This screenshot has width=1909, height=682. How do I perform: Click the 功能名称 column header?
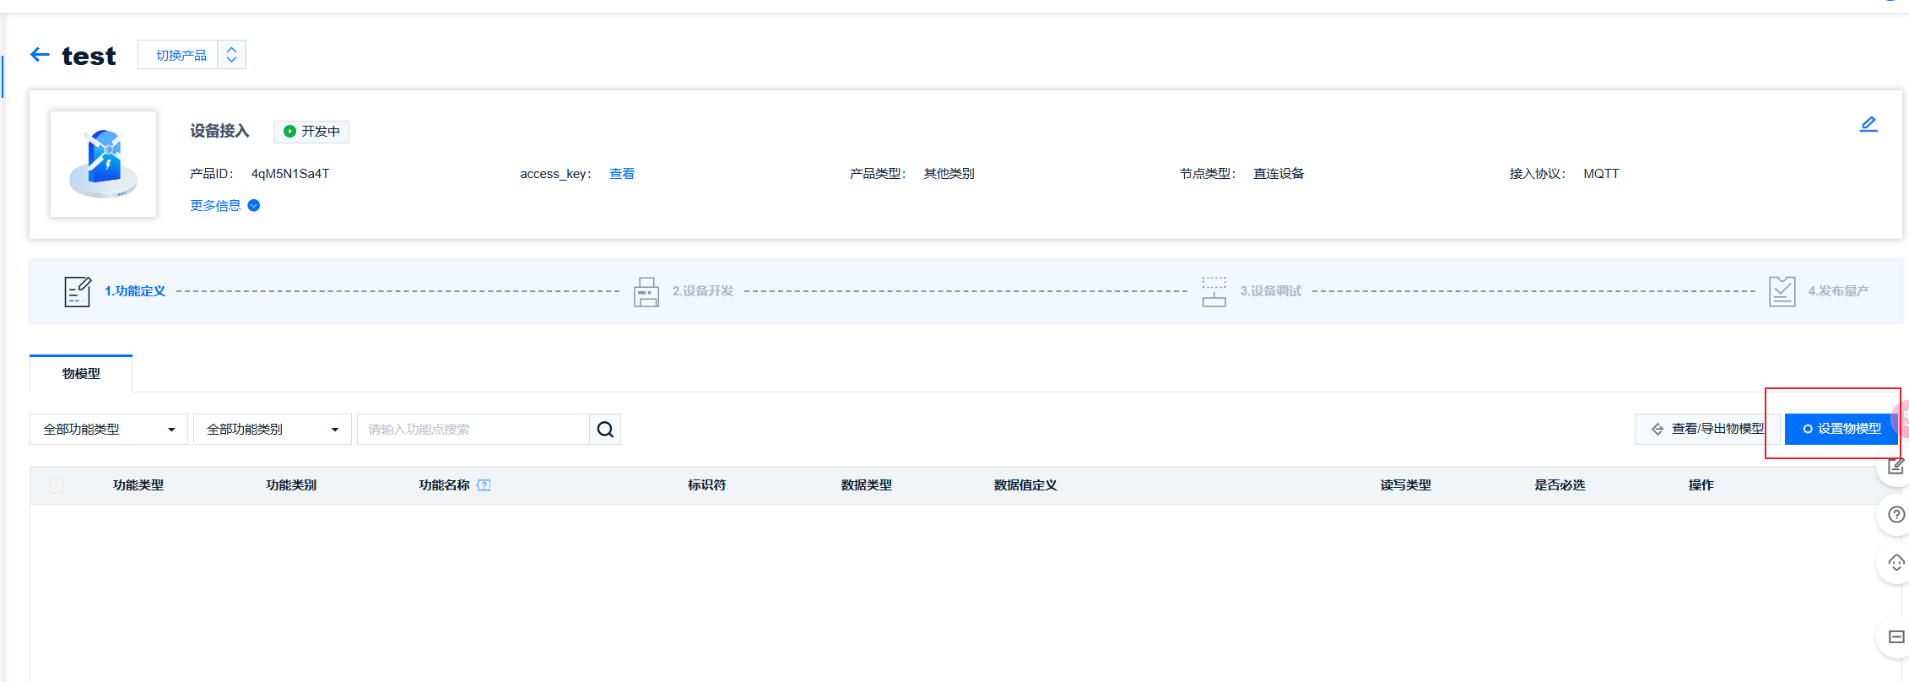pos(445,485)
